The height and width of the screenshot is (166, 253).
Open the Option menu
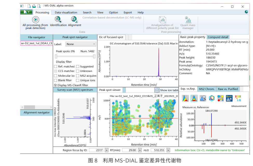(113, 12)
